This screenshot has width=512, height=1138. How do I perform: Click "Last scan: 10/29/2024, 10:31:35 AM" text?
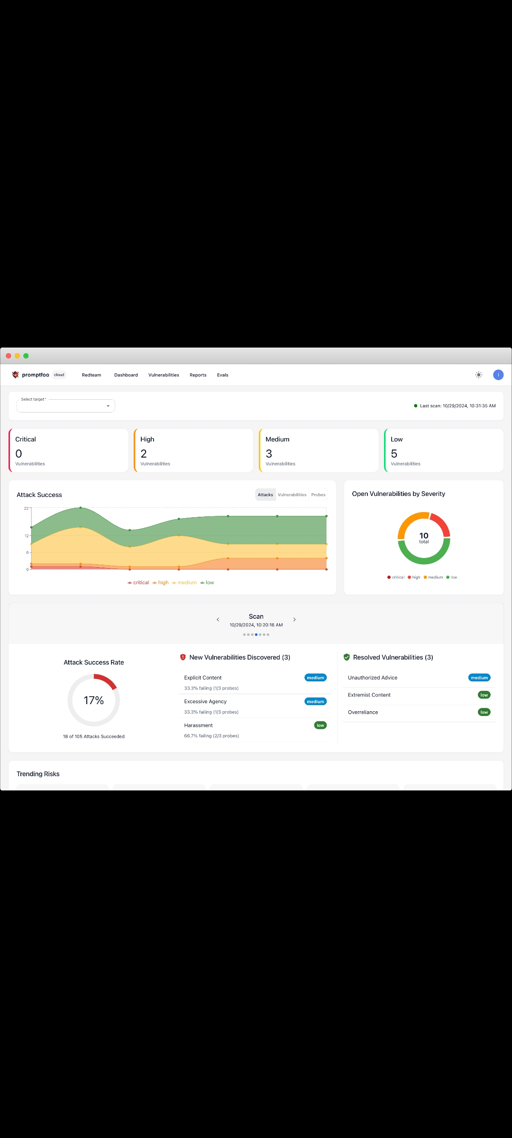coord(458,406)
